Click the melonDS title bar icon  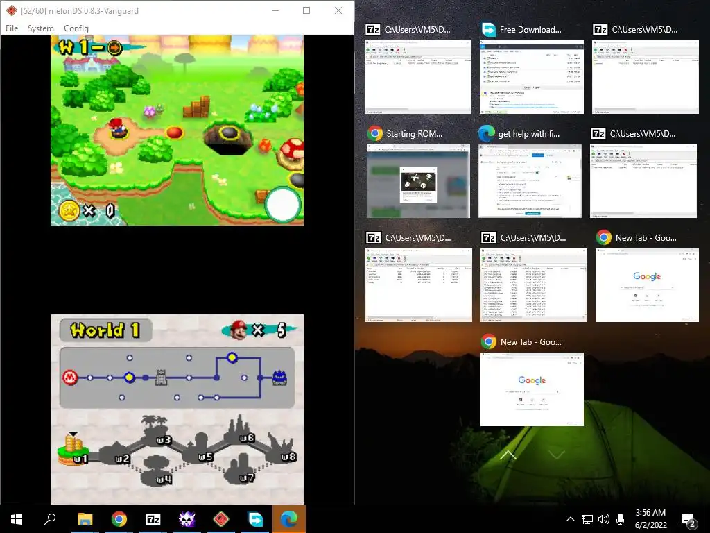tap(11, 10)
